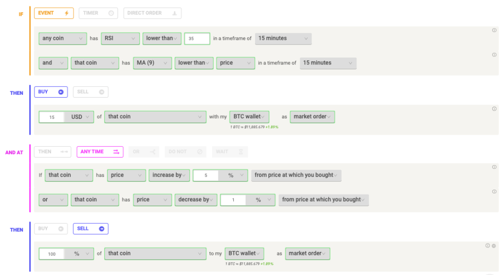Viewport: 504px width, 275px height.
Task: Open the MA (9) indicator dropdown
Action: [x=152, y=63]
